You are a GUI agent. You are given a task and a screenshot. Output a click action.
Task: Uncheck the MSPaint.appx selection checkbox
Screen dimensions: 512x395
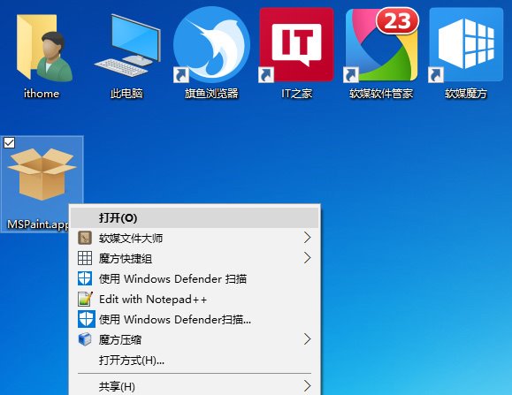pos(9,142)
